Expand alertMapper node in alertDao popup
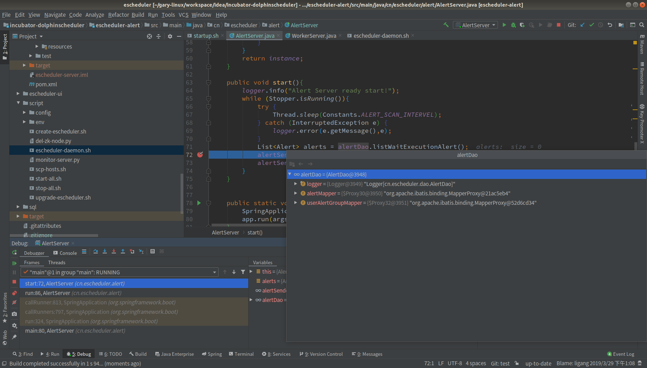The image size is (647, 368). (x=295, y=193)
